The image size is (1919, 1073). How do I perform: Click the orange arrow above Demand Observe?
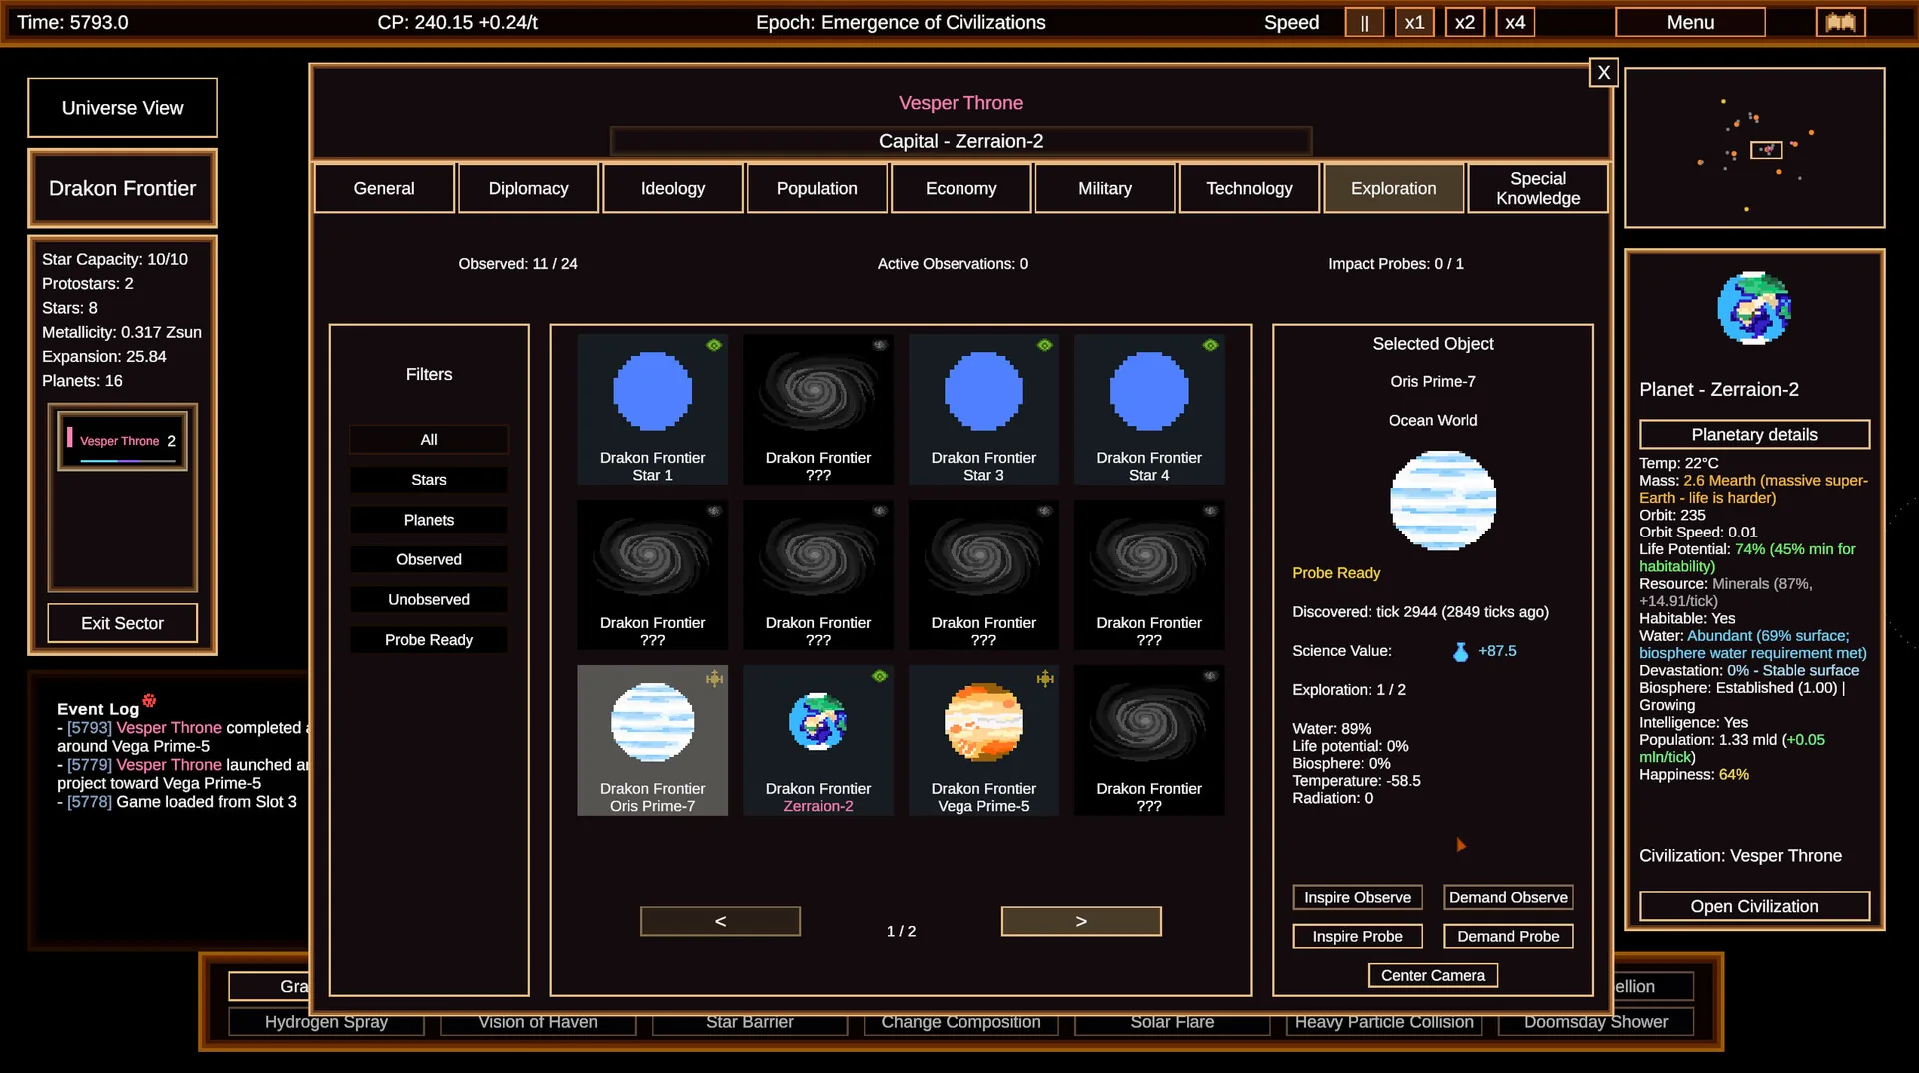pos(1461,845)
